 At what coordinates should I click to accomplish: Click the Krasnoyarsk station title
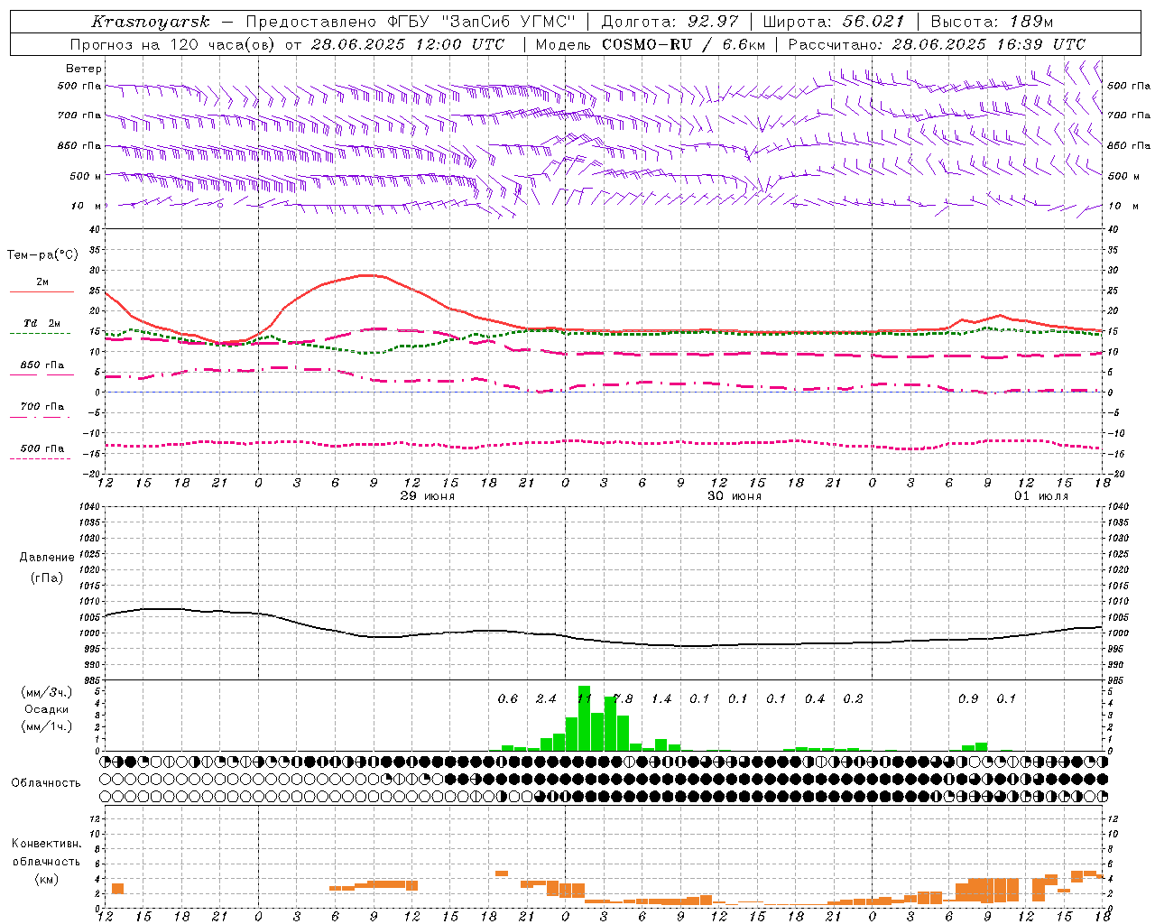[x=150, y=22]
